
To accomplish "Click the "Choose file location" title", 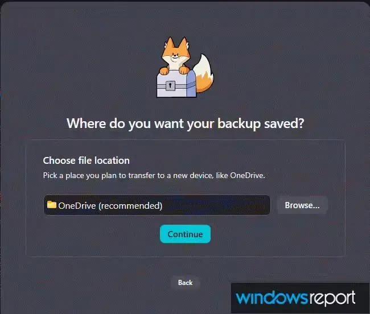I will click(x=86, y=160).
